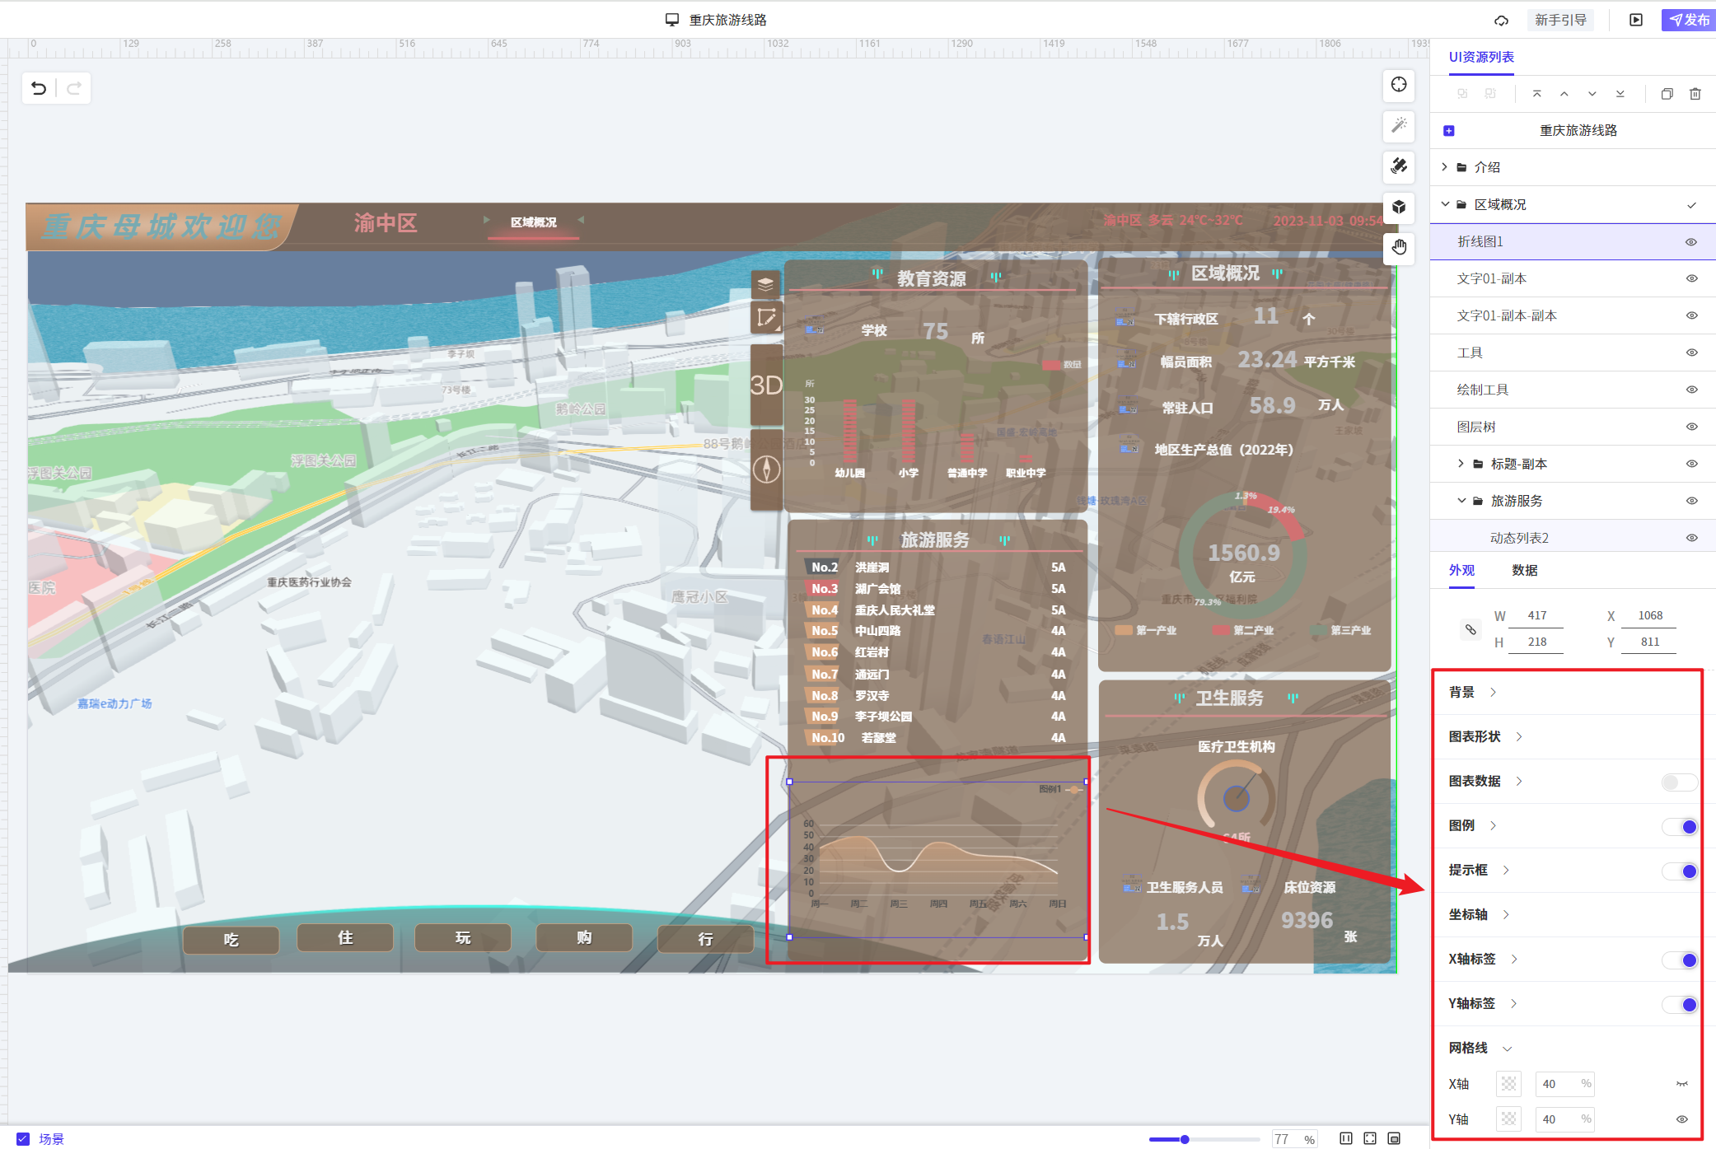Move layer to top
This screenshot has width=1716, height=1149.
tap(1536, 94)
